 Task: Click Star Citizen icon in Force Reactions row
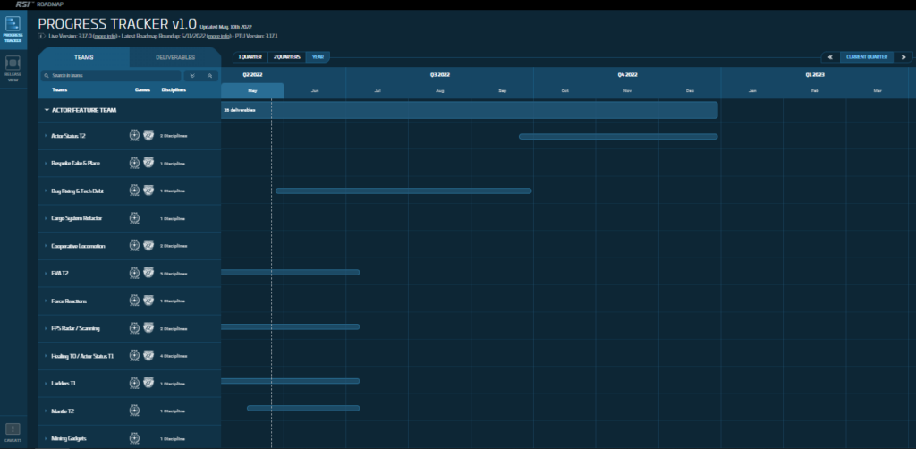tap(134, 301)
